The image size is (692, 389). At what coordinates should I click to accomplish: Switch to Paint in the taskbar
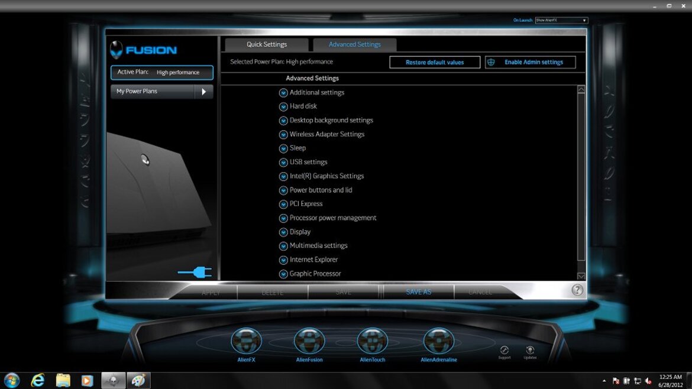[138, 380]
